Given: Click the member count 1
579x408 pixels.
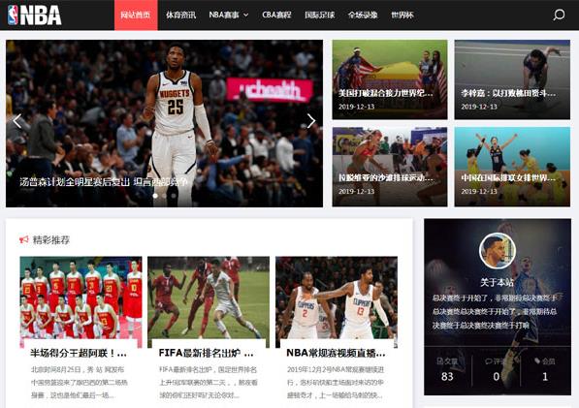Looking at the screenshot, I should (545, 376).
